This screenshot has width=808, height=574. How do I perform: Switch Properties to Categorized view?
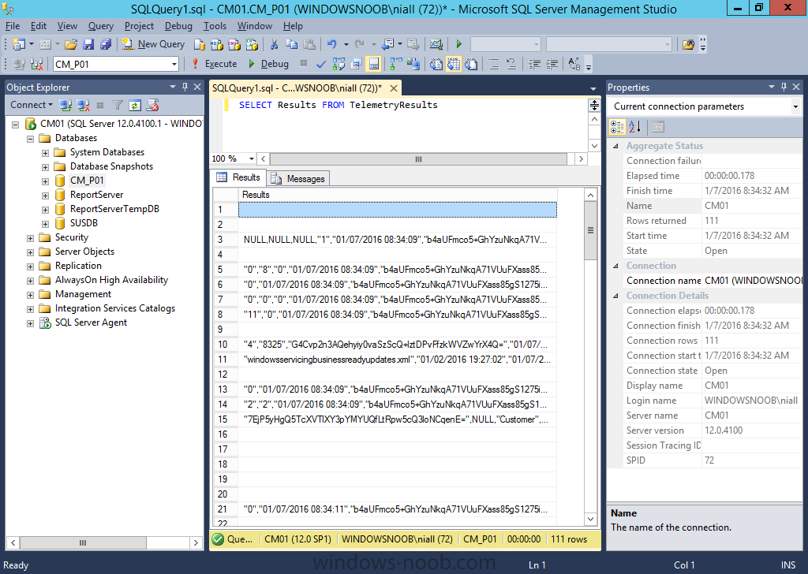[x=617, y=126]
